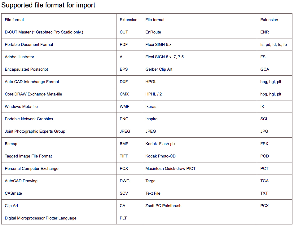Viewport: 294px width, 226px height.
Task: Select the Joint Photographic Experts Group cell
Action: click(35, 131)
